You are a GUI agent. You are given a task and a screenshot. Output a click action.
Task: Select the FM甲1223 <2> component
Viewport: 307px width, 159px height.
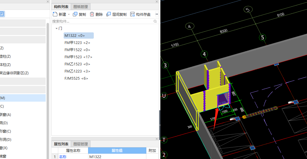pyautogui.click(x=77, y=43)
